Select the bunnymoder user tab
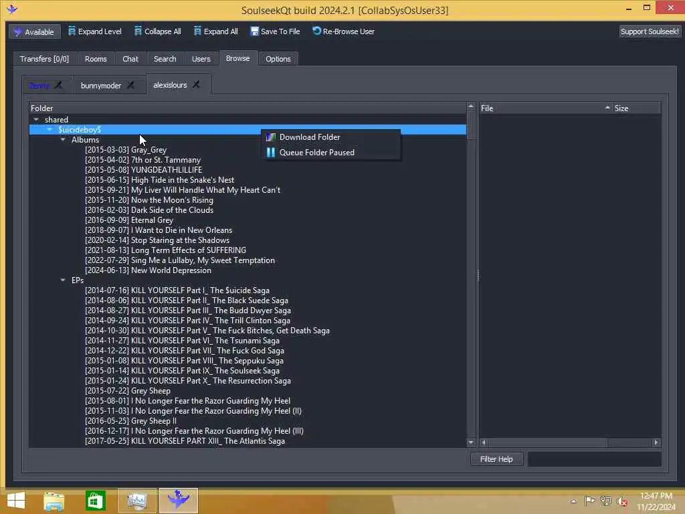This screenshot has height=514, width=685. 101,86
